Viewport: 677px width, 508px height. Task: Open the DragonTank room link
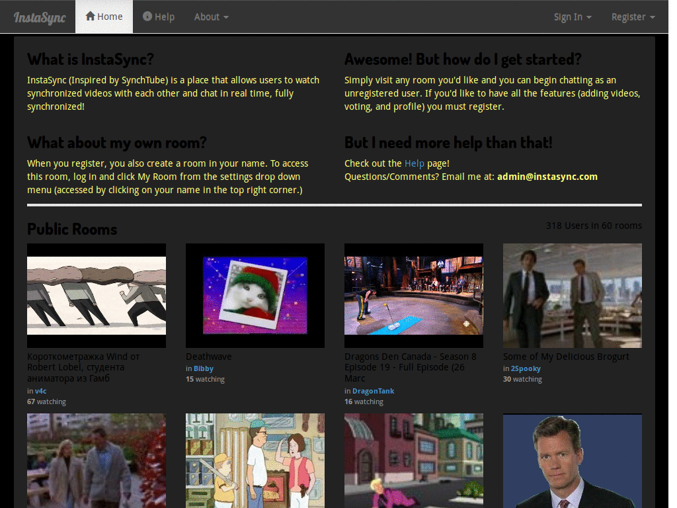[x=373, y=391]
